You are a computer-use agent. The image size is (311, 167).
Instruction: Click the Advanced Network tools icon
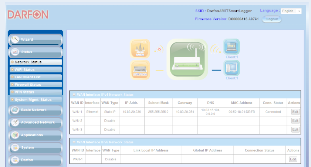pyautogui.click(x=15, y=122)
